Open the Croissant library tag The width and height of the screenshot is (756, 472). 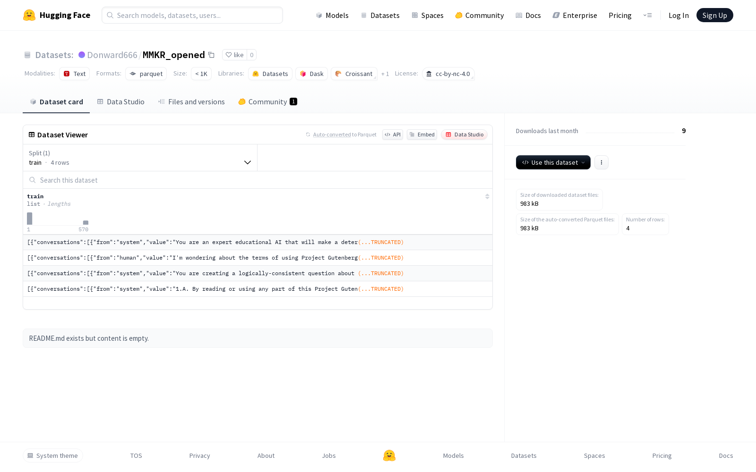[x=354, y=74]
